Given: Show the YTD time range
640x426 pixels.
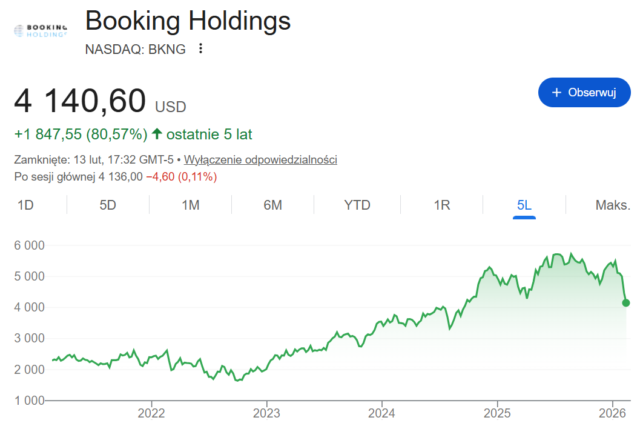Looking at the screenshot, I should click(x=357, y=205).
